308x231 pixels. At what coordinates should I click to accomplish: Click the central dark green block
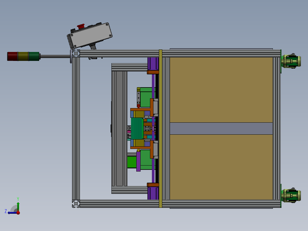tap(137, 128)
